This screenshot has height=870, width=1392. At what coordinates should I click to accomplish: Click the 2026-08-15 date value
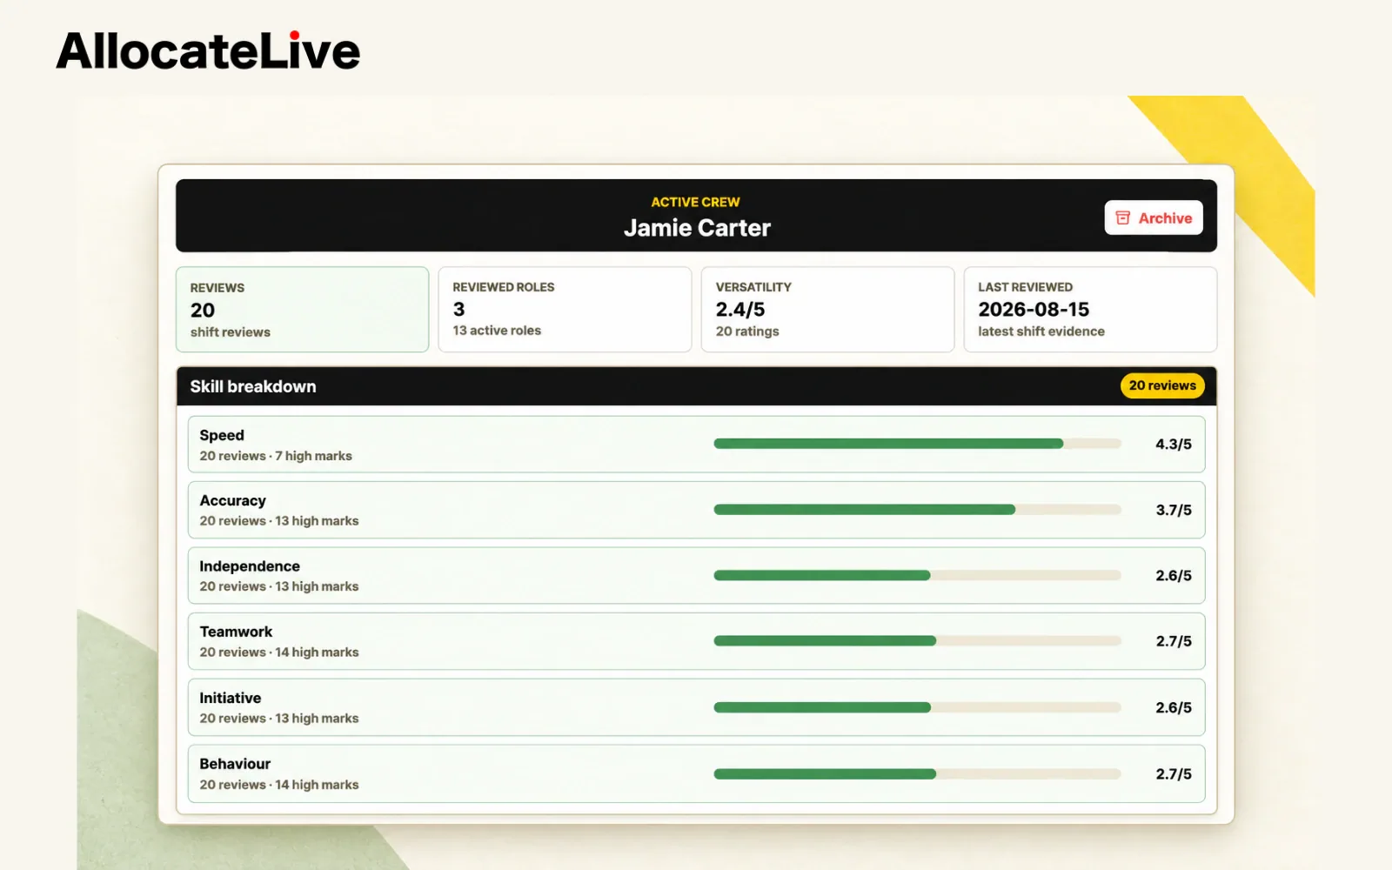[x=1034, y=310]
